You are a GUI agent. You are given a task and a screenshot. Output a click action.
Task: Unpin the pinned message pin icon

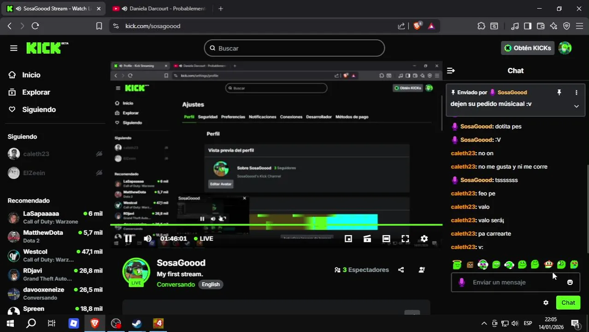point(559,93)
